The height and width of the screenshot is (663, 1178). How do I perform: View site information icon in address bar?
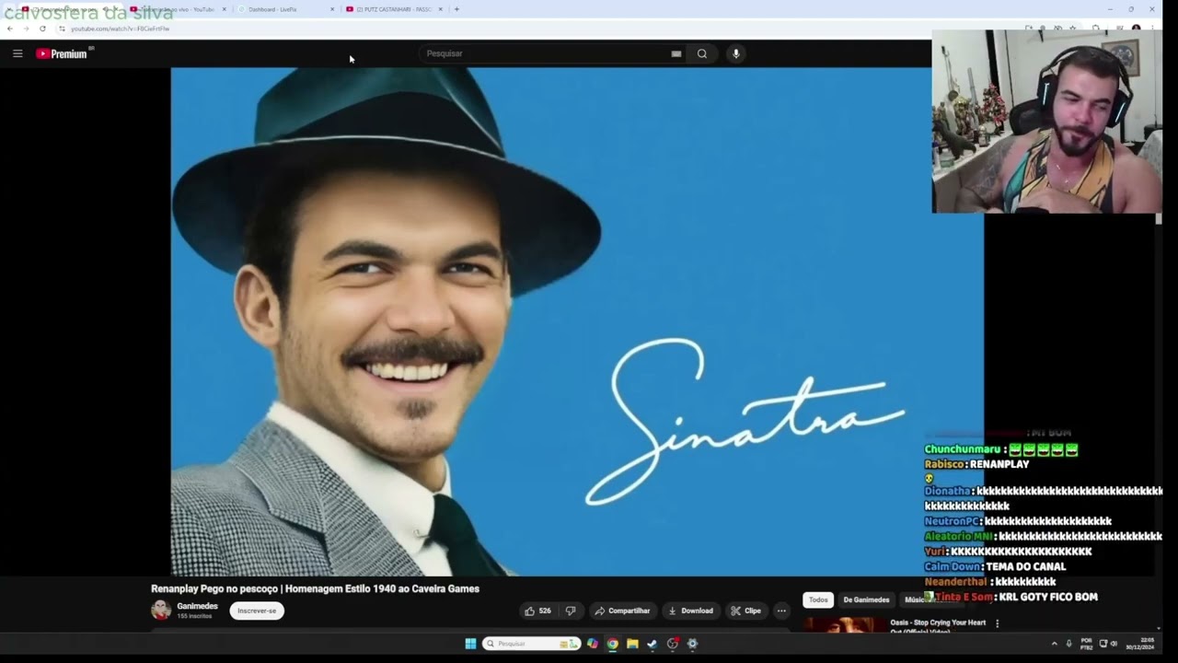pos(62,29)
